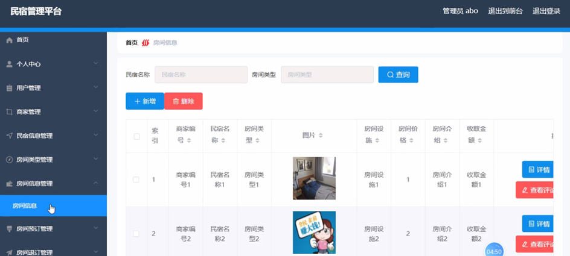Click 查看评论 for row 1
This screenshot has height=256, width=570.
point(534,190)
